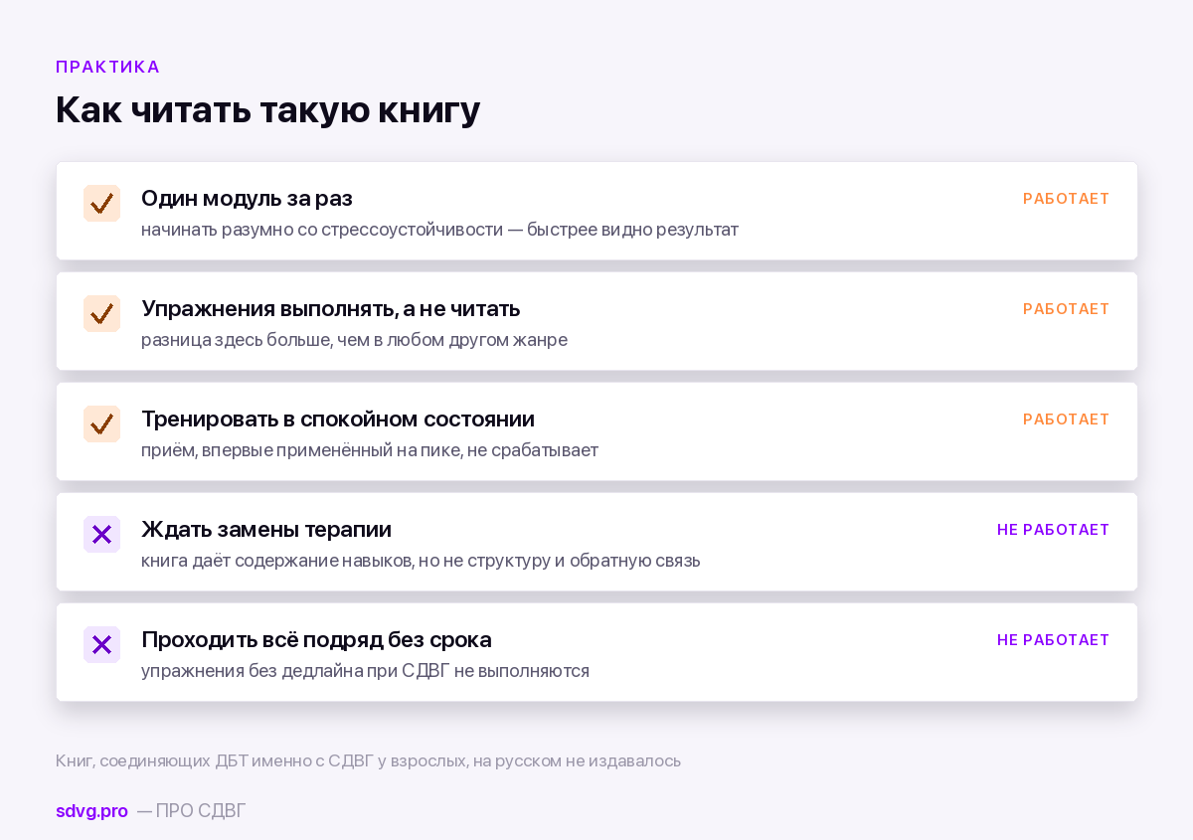Click the heading 'Как читать такую книгу'
The height and width of the screenshot is (840, 1193).
pos(268,109)
